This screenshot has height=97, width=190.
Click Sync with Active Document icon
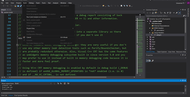tap(165, 13)
